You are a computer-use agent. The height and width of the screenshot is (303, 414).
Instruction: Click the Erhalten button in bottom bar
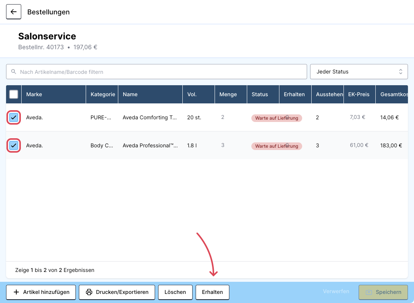coord(213,292)
